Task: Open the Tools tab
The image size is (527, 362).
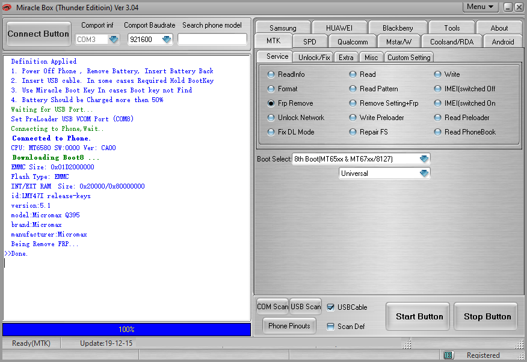Action: [x=452, y=28]
